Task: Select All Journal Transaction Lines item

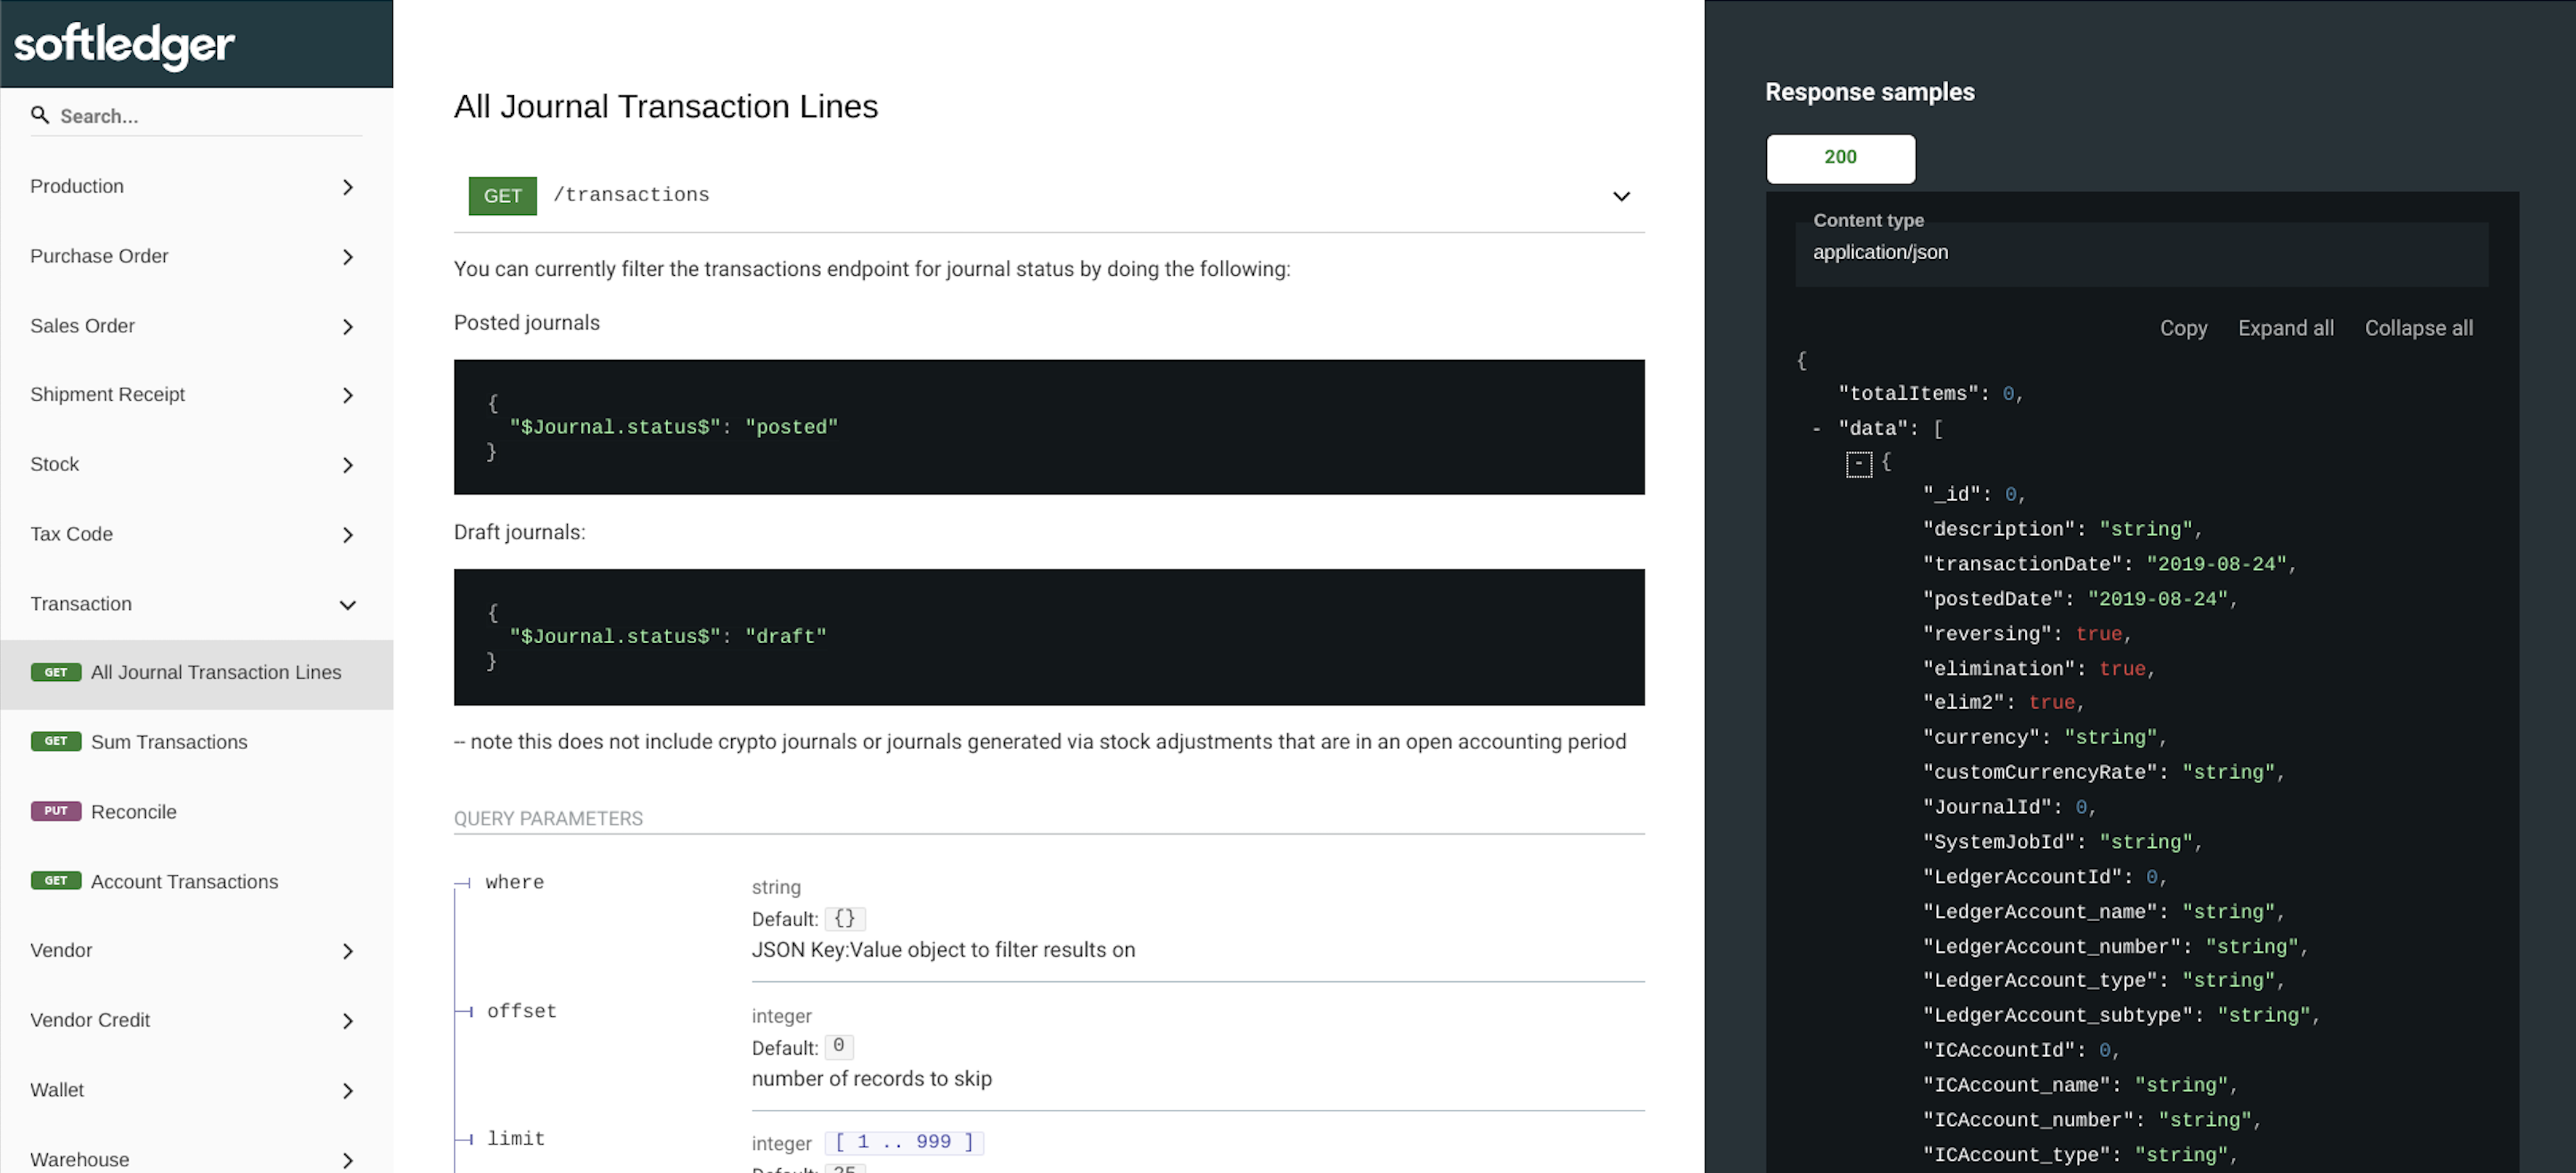Action: pos(215,673)
